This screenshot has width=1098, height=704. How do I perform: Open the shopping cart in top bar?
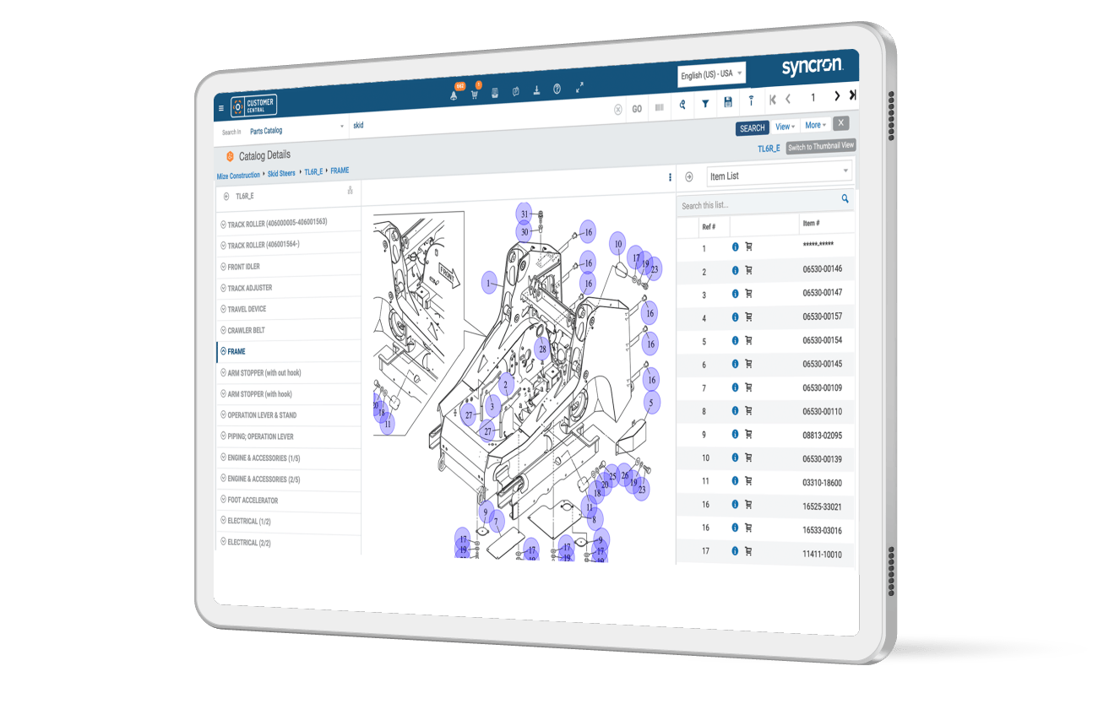[x=474, y=94]
